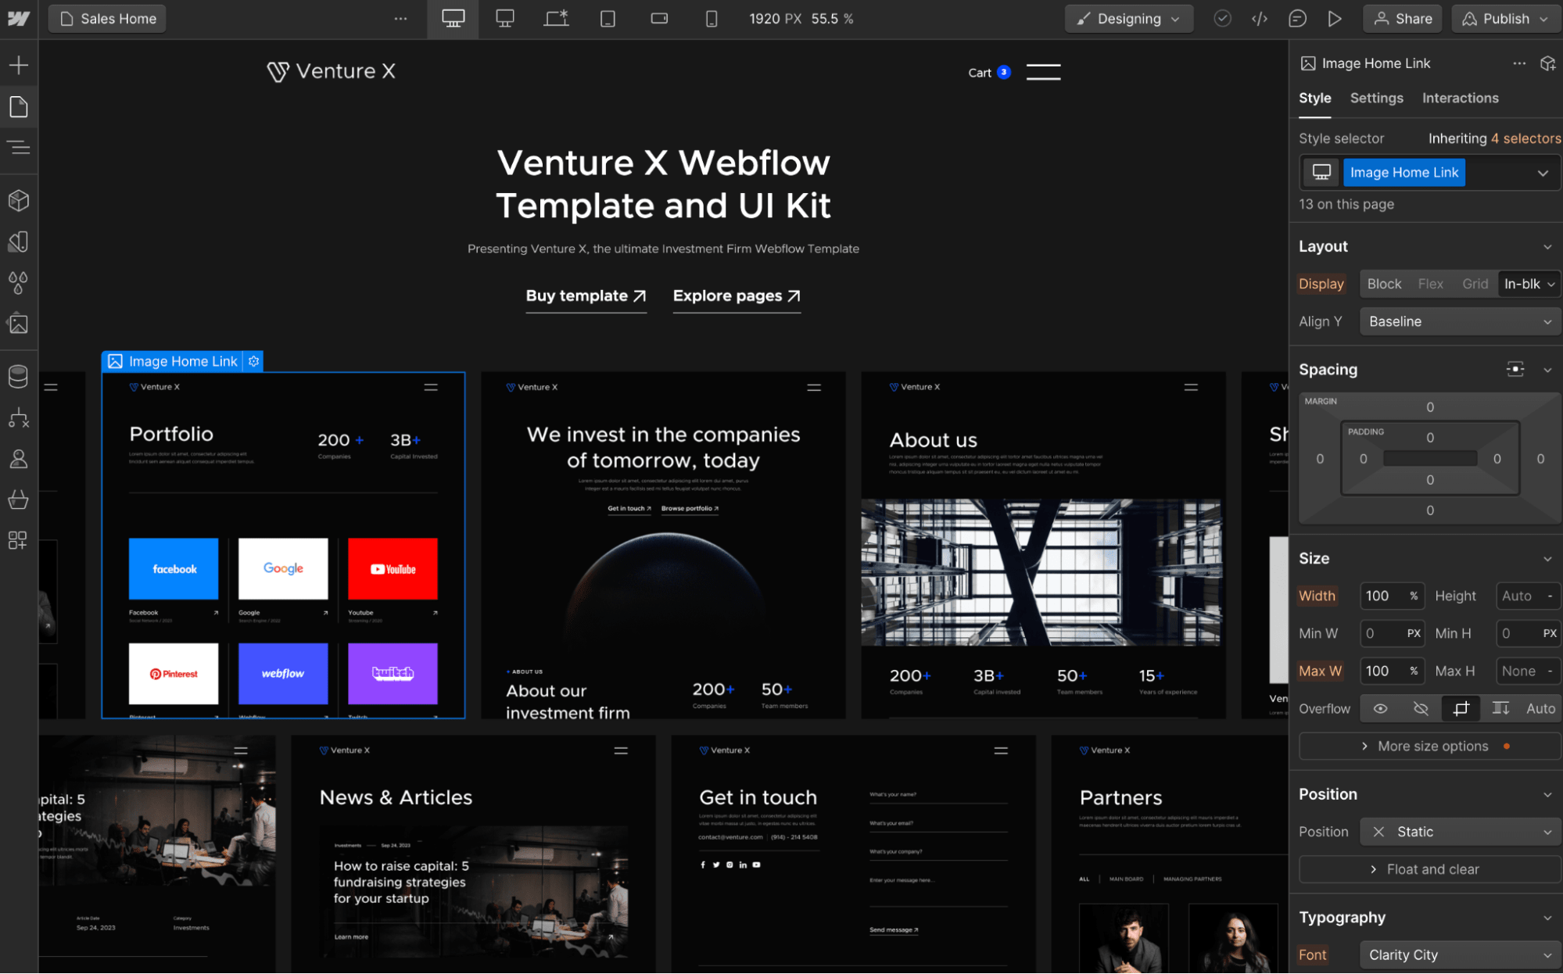Open element settings gear on Image Home Link label

pyautogui.click(x=253, y=361)
